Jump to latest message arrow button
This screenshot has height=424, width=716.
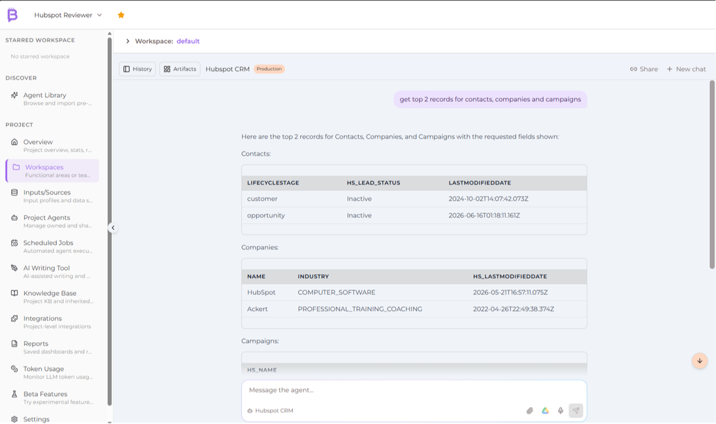click(x=700, y=361)
